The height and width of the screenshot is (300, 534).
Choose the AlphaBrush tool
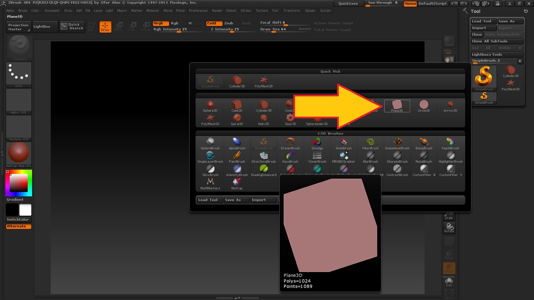point(237,144)
